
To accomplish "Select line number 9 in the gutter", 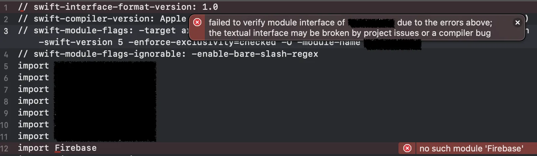I will 6,113.
